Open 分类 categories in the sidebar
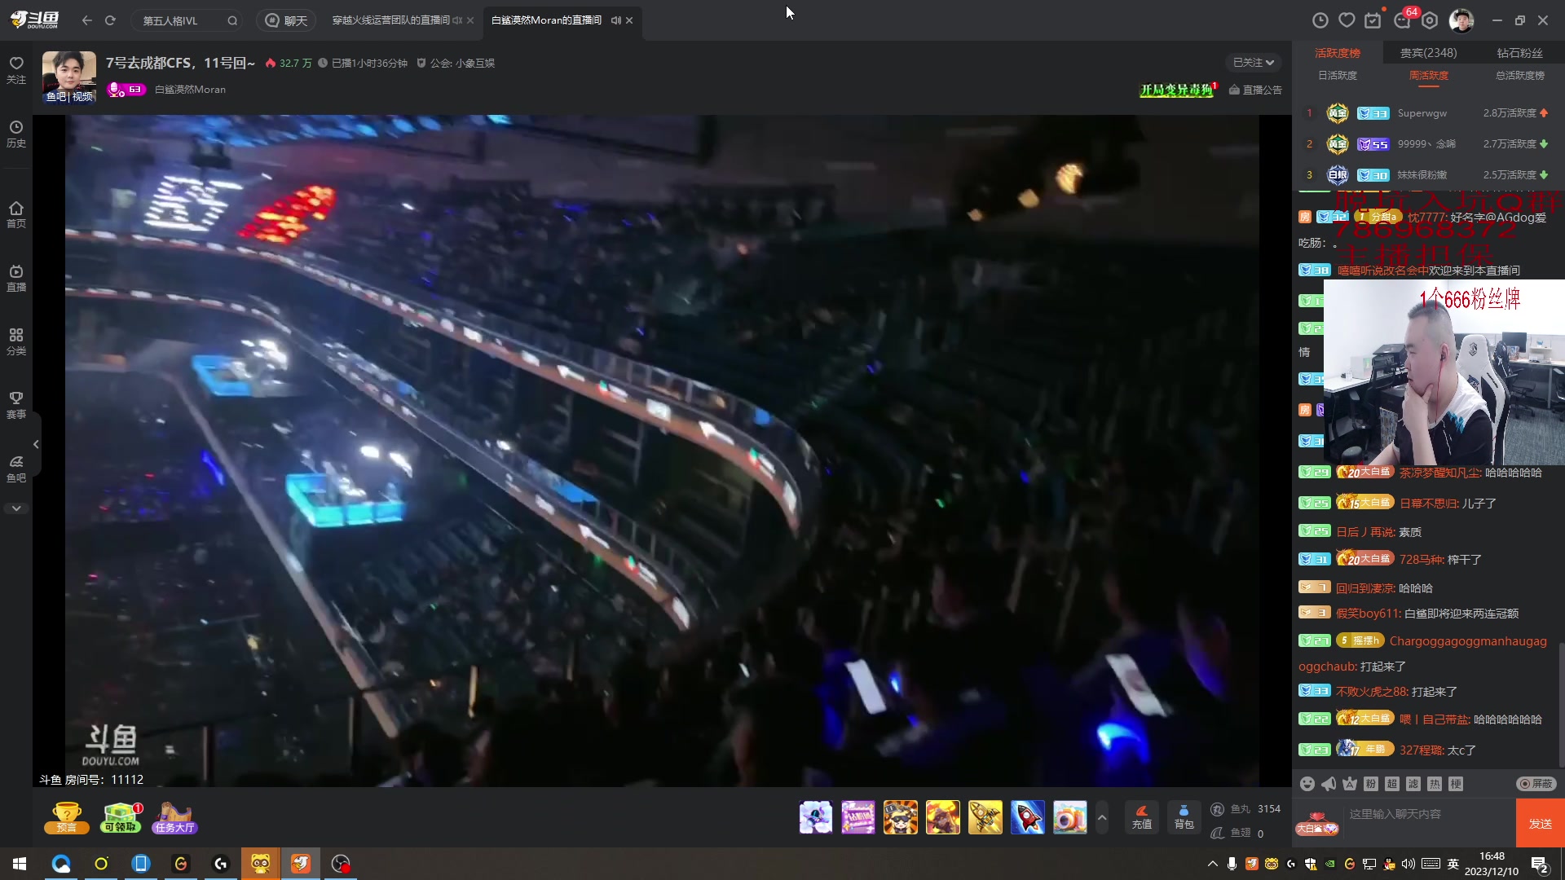 pyautogui.click(x=16, y=341)
